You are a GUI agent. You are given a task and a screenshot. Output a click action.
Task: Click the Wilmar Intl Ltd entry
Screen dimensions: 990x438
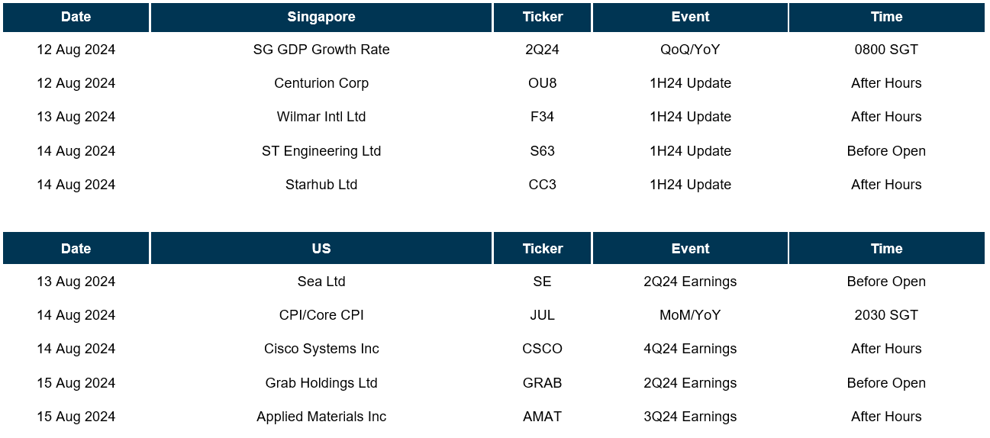click(x=321, y=117)
